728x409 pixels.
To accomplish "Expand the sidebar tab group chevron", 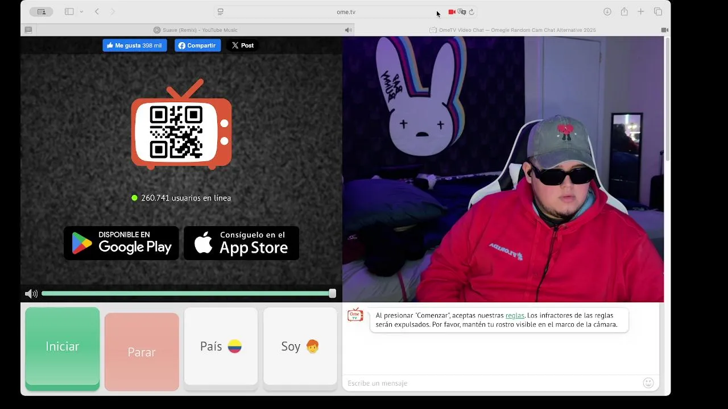I will (x=81, y=11).
